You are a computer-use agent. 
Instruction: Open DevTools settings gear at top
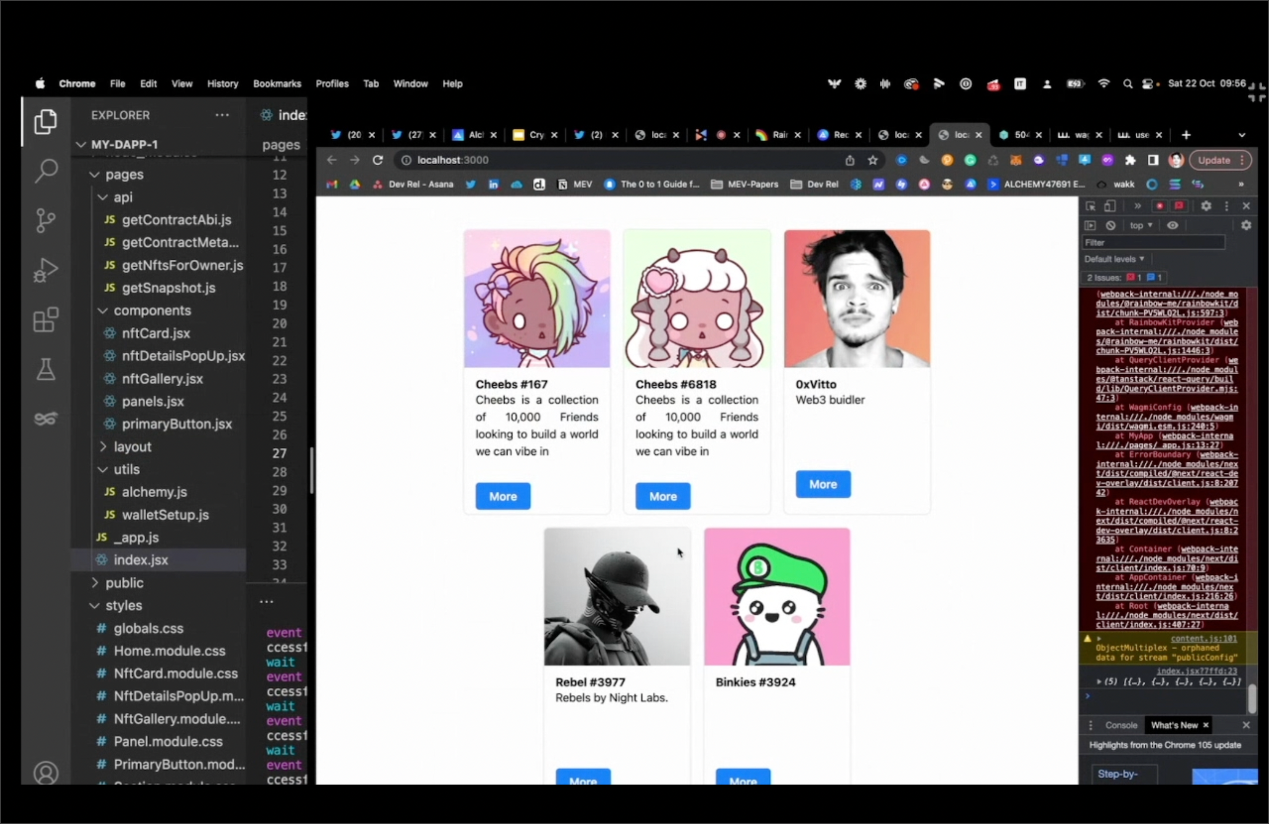[x=1206, y=206]
